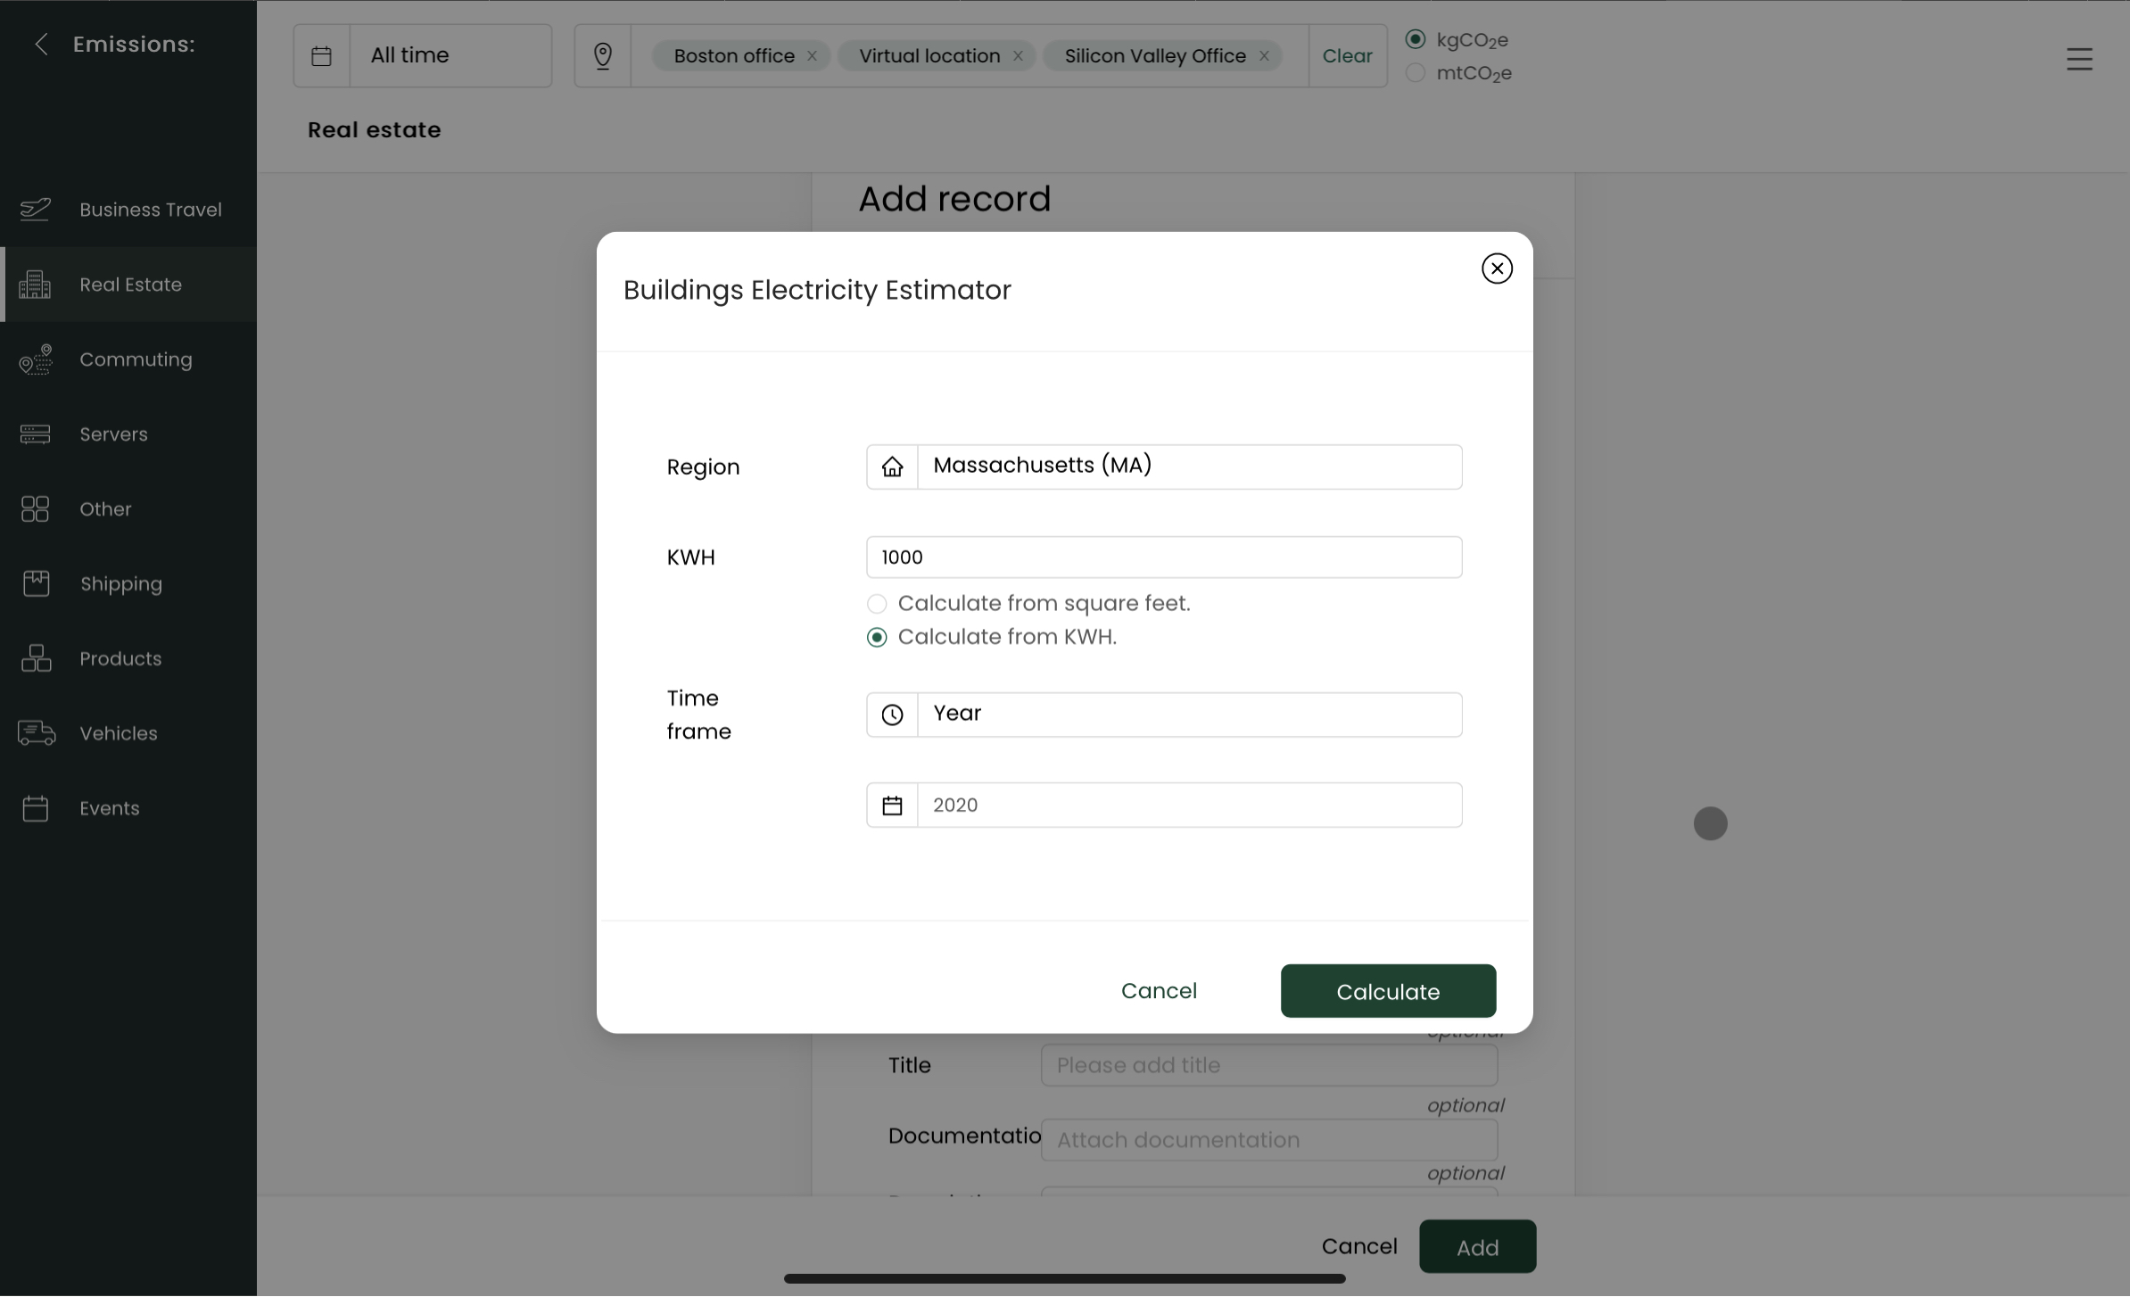
Task: Select Calculate from square feet option
Action: pos(877,604)
